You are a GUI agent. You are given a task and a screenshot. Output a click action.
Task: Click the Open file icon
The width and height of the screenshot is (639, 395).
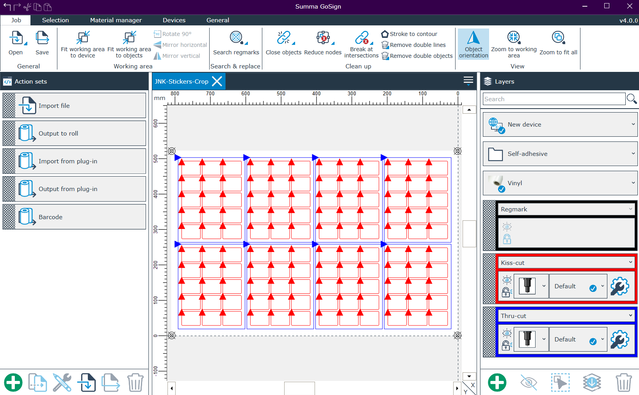tap(16, 38)
